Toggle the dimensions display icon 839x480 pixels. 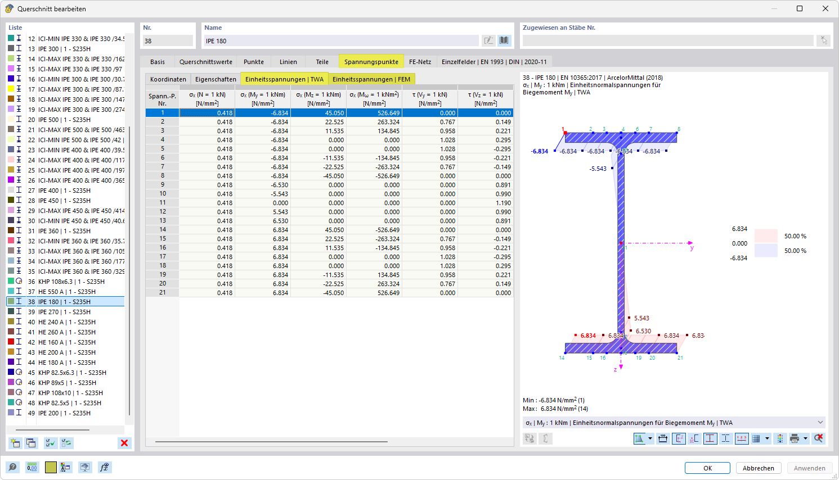[663, 438]
